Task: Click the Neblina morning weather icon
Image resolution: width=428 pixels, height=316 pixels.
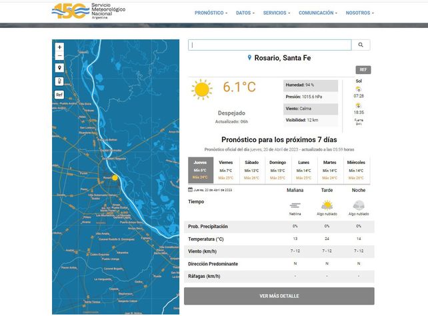Action: [295, 205]
